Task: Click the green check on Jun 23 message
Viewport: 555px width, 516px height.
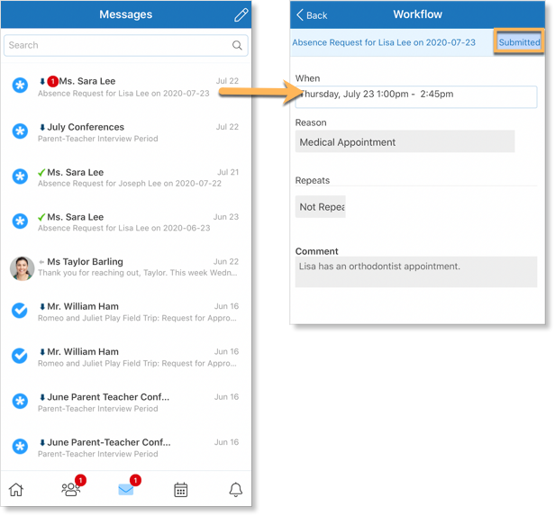Action: click(x=41, y=217)
